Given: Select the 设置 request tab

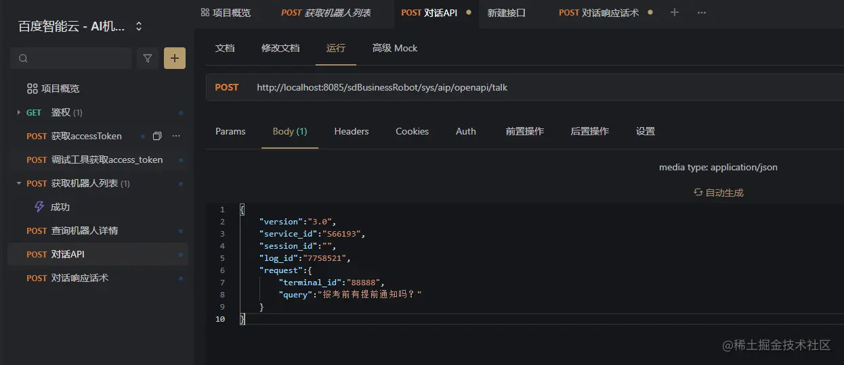Looking at the screenshot, I should pos(646,131).
